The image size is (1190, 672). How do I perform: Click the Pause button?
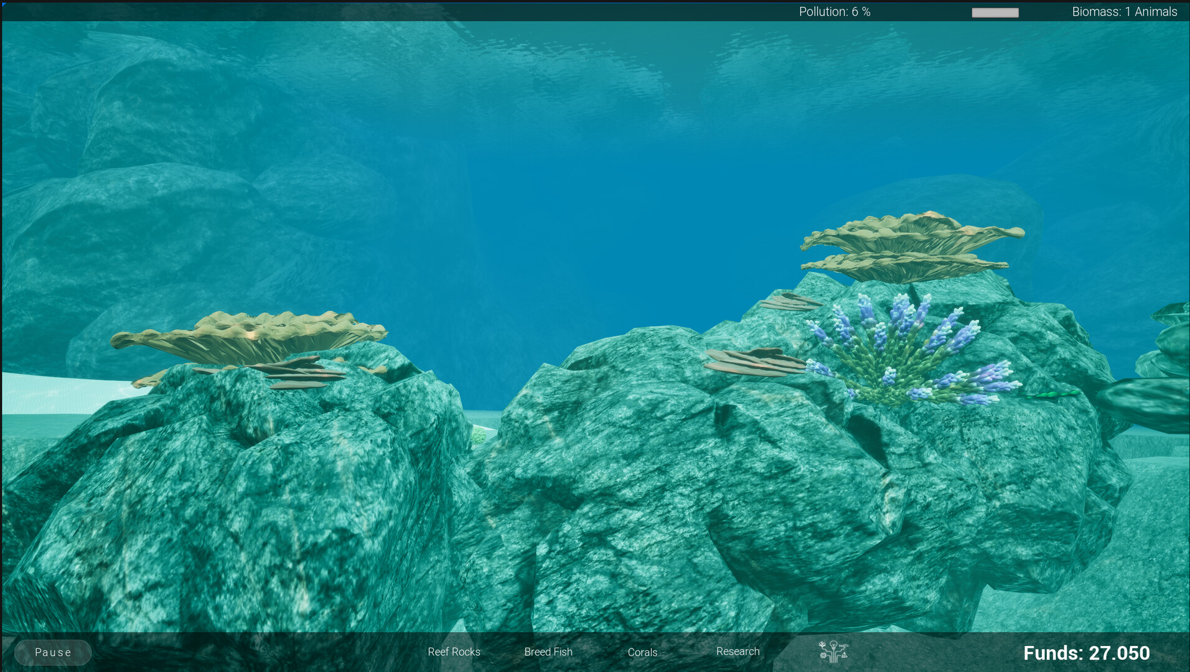point(52,652)
